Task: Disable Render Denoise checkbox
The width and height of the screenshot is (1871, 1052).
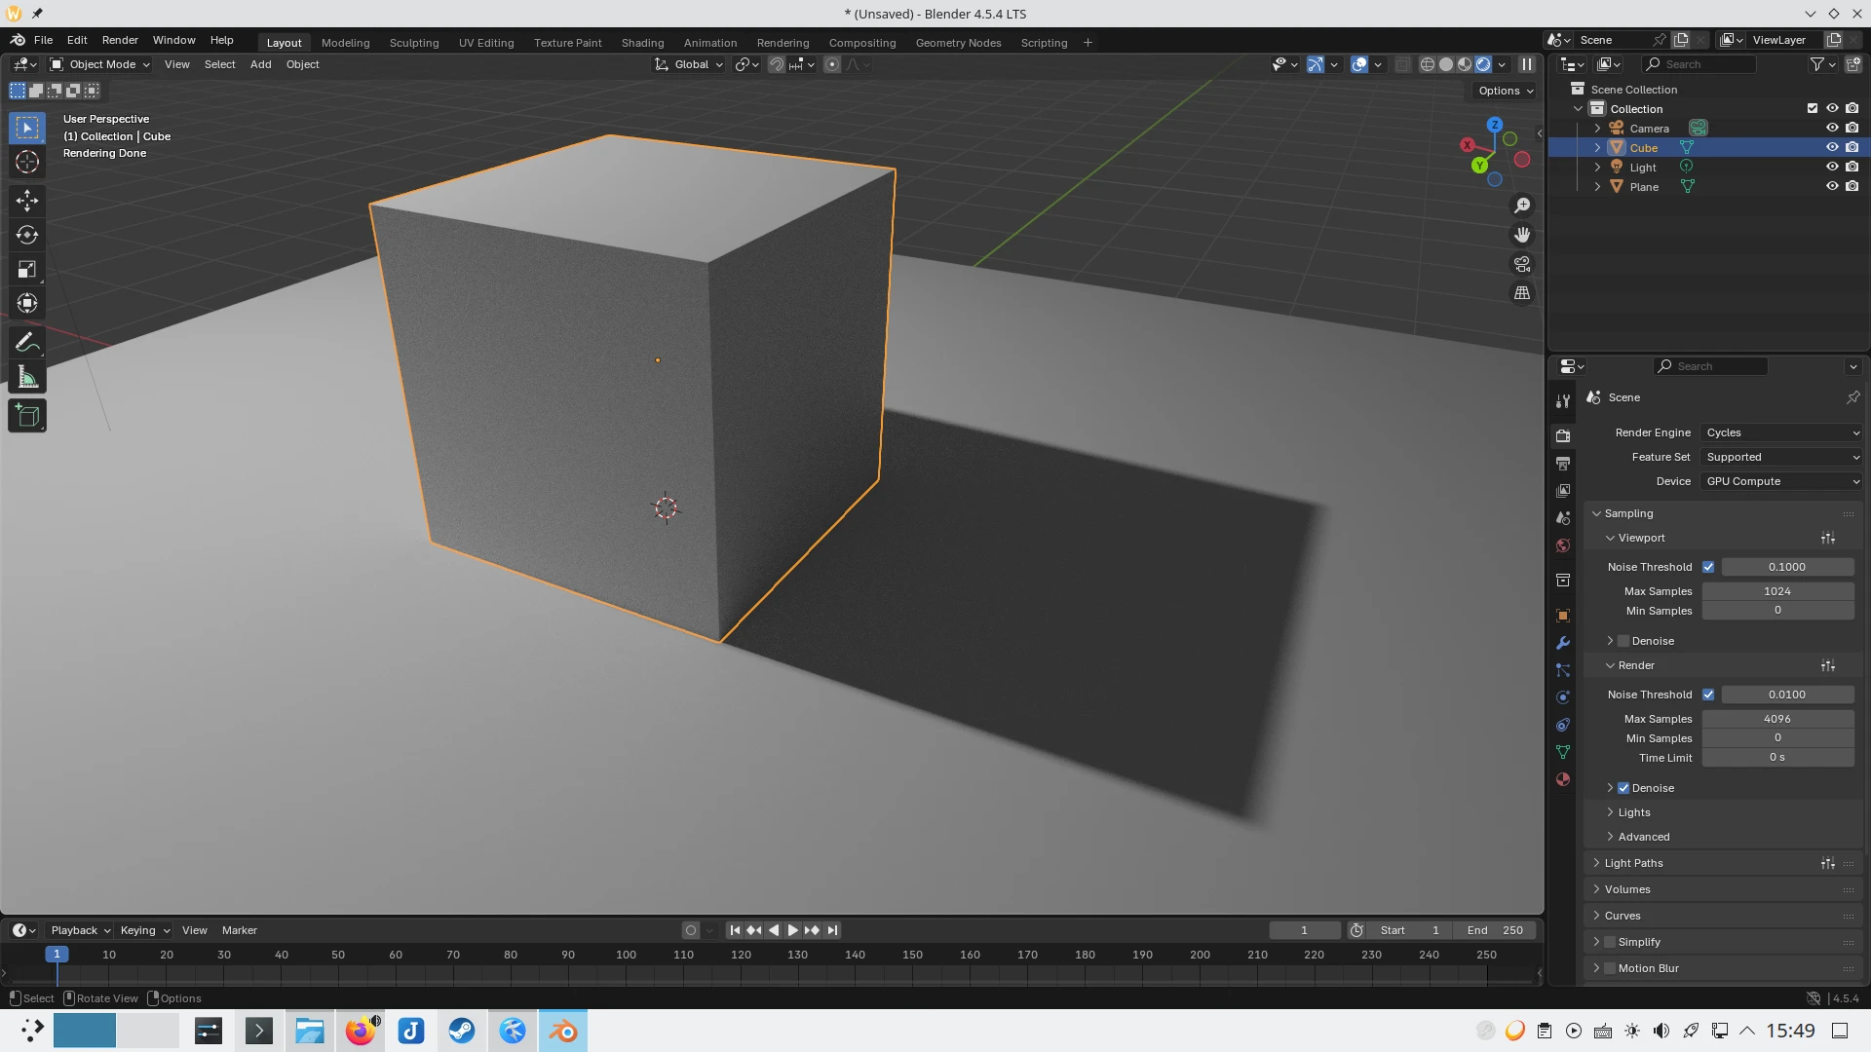Action: click(x=1623, y=788)
